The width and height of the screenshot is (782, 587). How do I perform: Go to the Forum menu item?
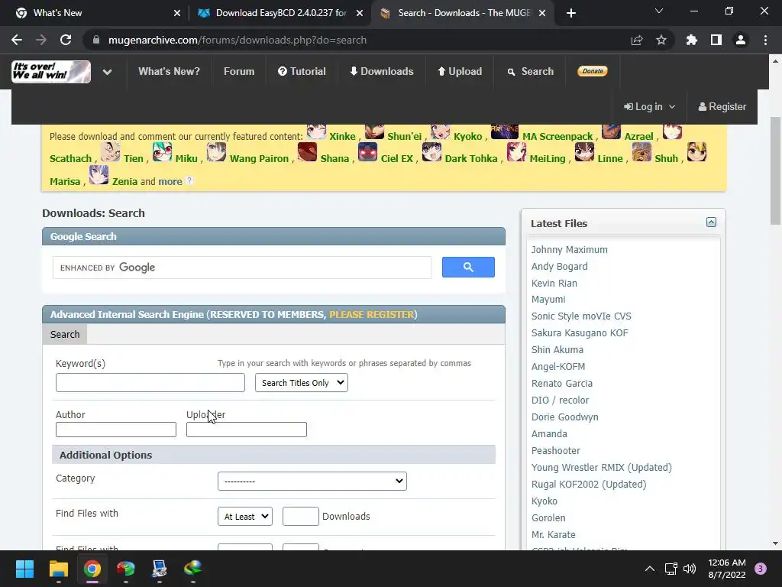pyautogui.click(x=239, y=71)
